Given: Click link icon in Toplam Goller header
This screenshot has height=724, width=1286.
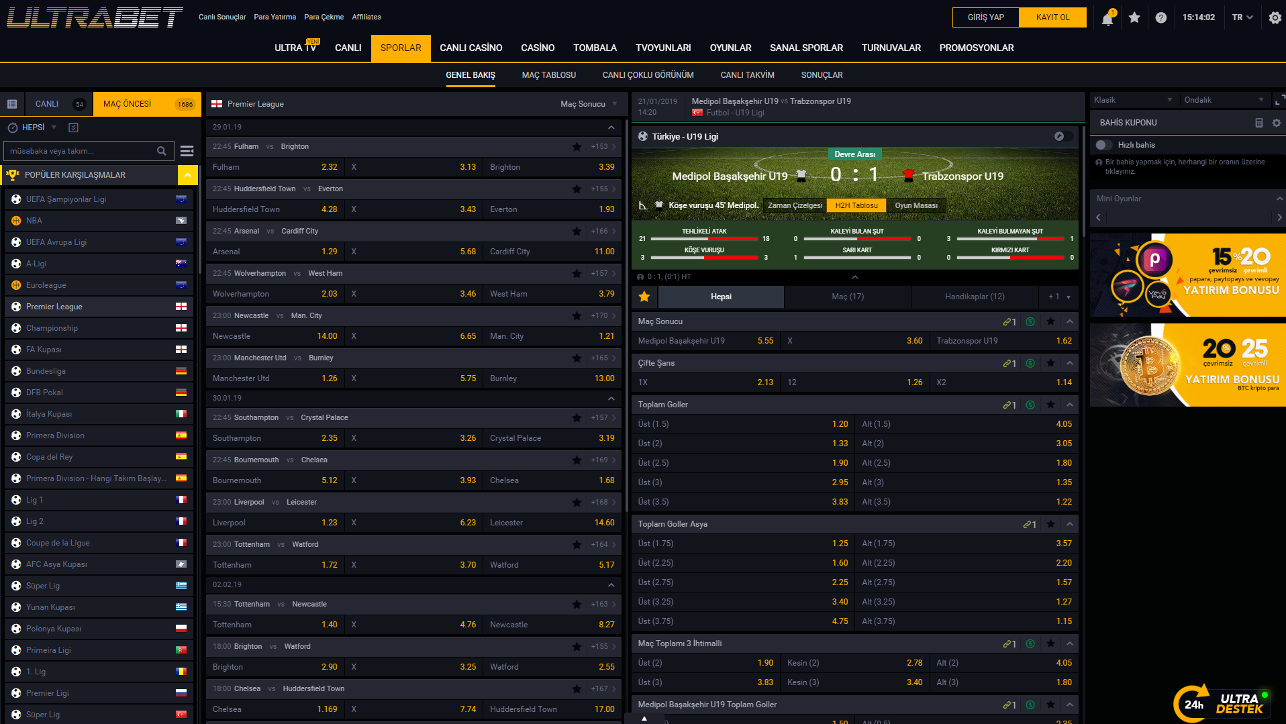Looking at the screenshot, I should pos(1009,405).
